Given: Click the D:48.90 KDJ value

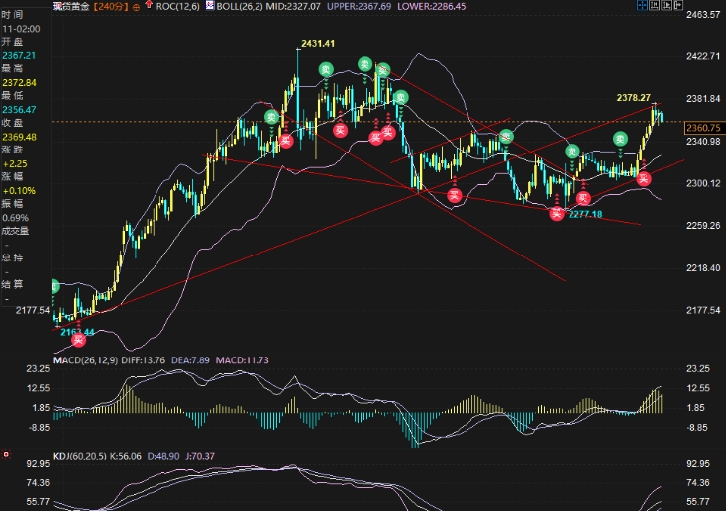Looking at the screenshot, I should coord(163,456).
